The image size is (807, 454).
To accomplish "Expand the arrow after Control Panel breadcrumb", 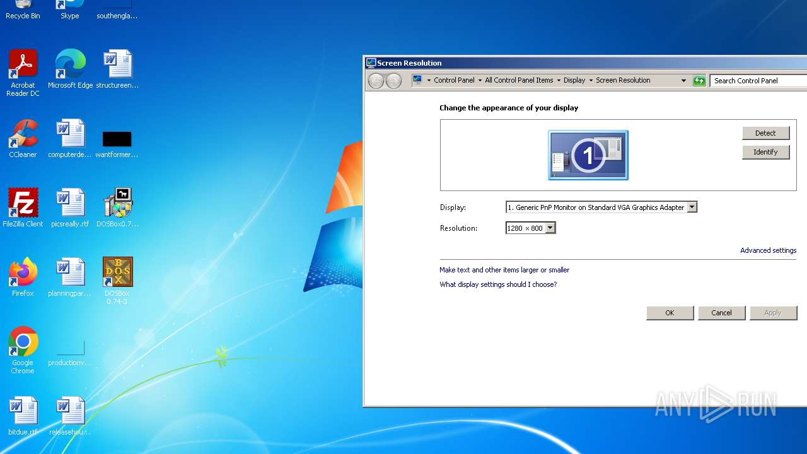I will click(x=480, y=81).
